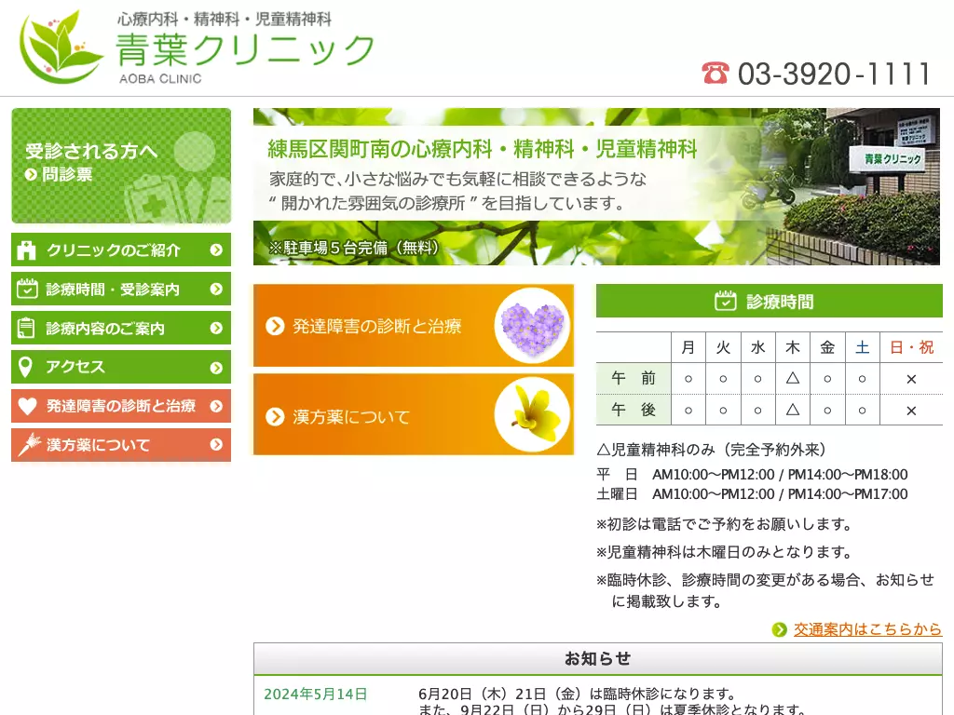Click the × in the 午後 日・祝 cell
The width and height of the screenshot is (954, 715).
(x=911, y=411)
